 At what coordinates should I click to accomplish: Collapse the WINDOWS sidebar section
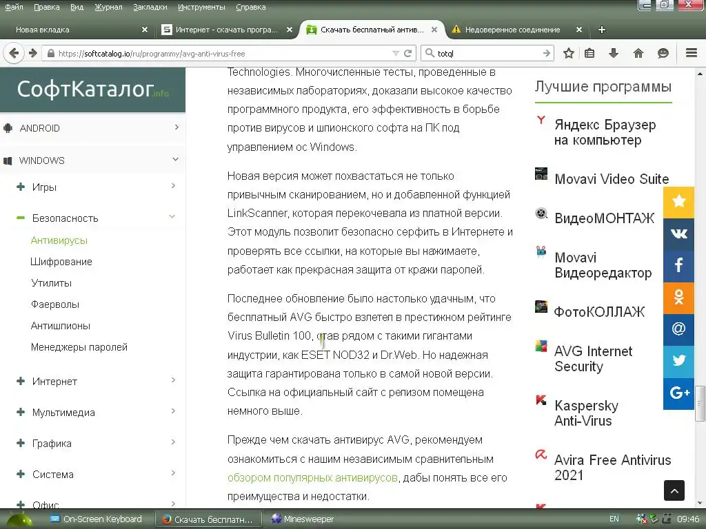[92, 160]
